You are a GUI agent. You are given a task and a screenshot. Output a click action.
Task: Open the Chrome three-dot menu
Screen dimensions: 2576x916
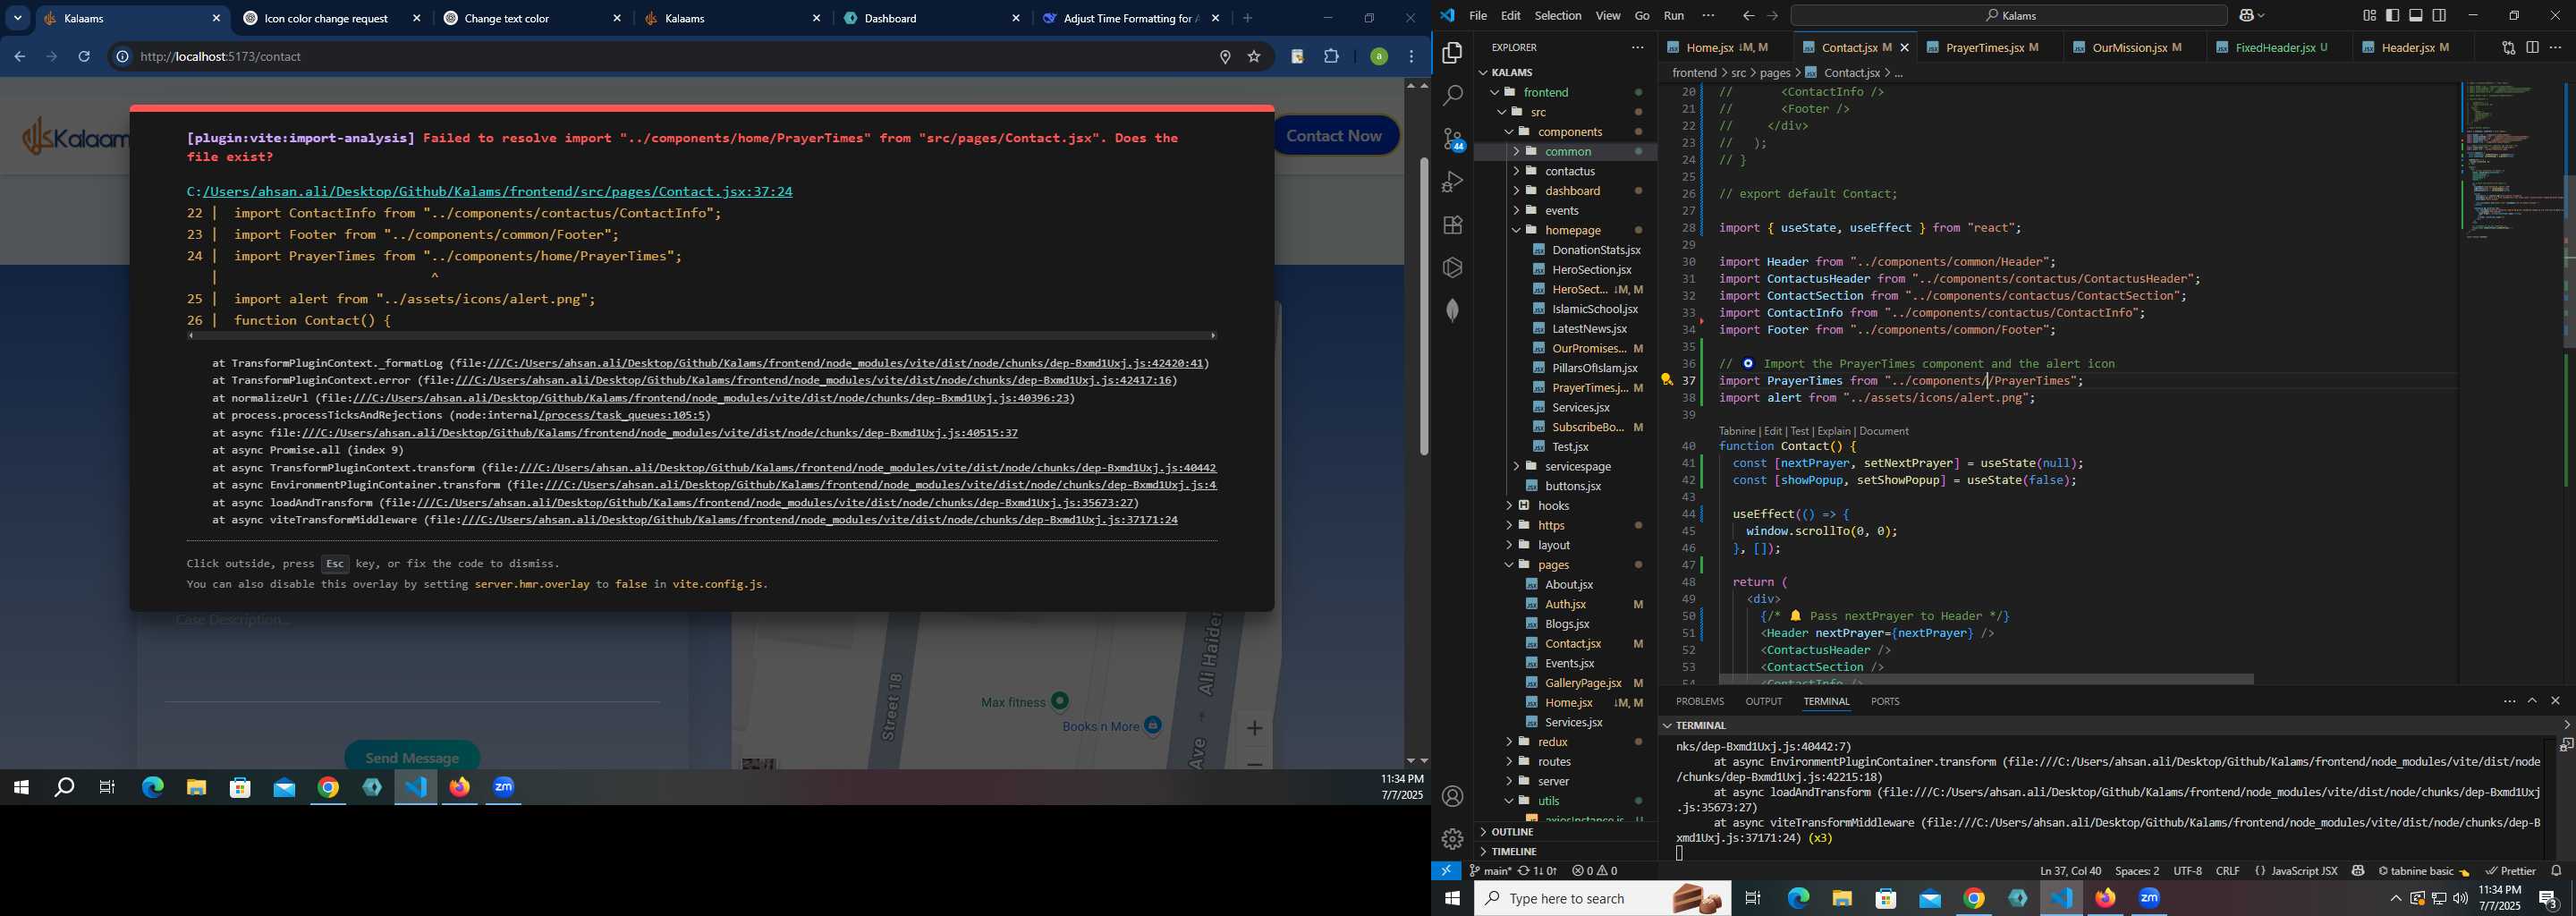tap(1412, 57)
